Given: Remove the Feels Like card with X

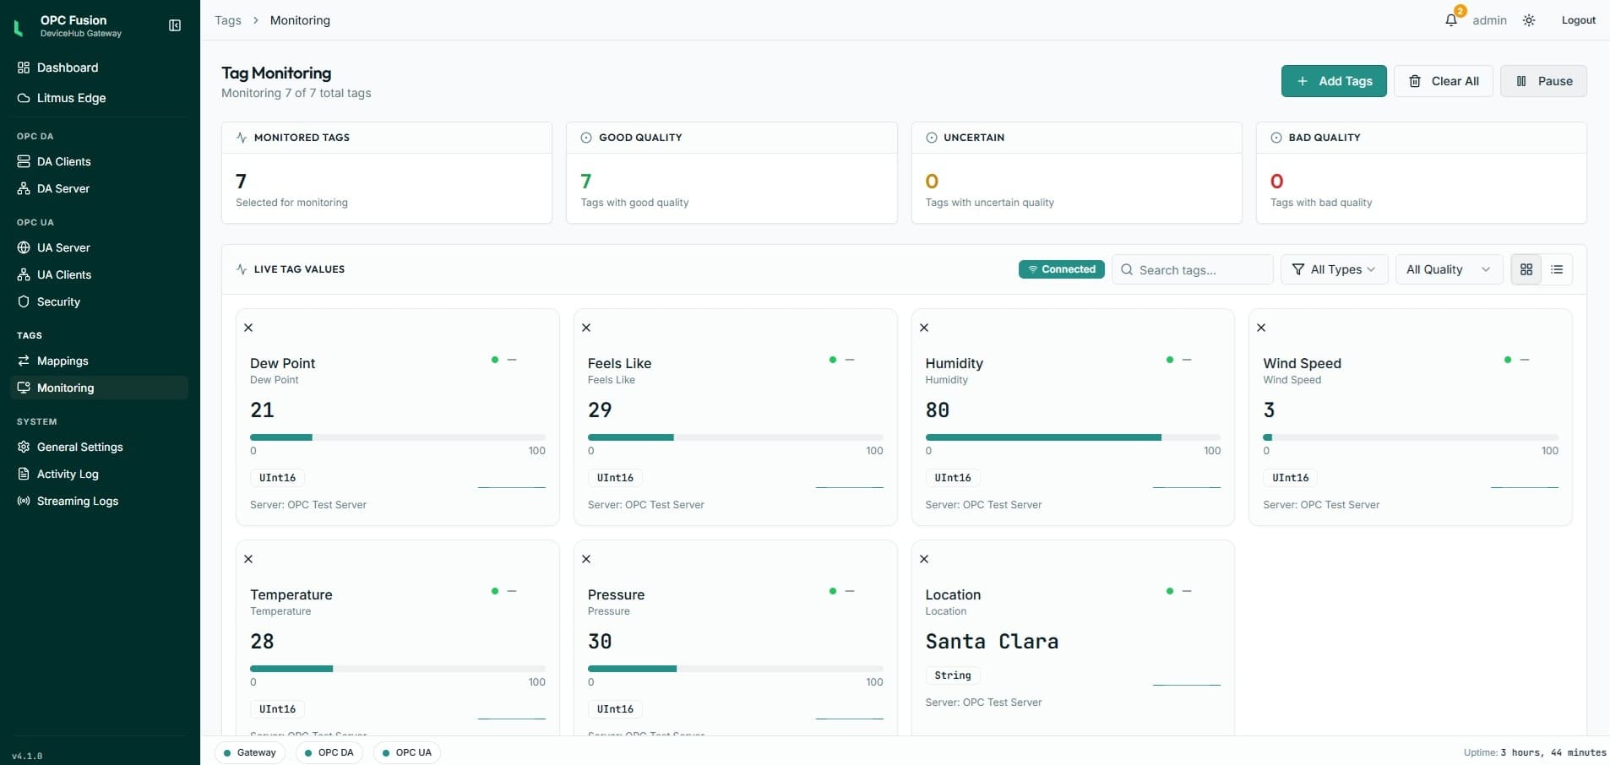Looking at the screenshot, I should point(586,328).
